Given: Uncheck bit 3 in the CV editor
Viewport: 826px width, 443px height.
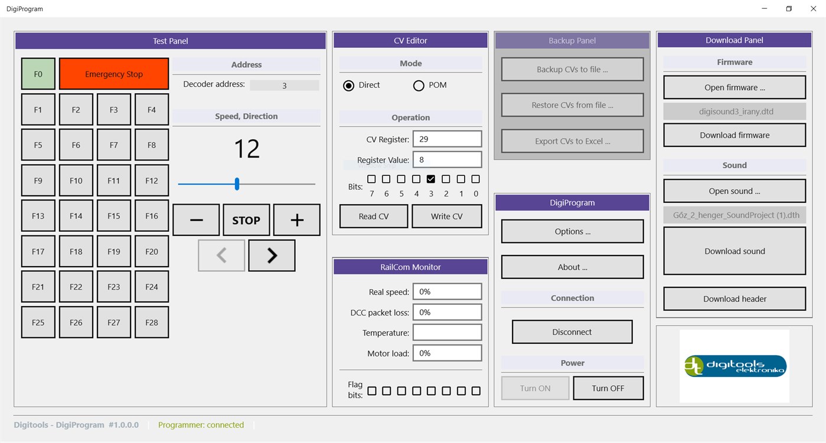Looking at the screenshot, I should pos(431,179).
